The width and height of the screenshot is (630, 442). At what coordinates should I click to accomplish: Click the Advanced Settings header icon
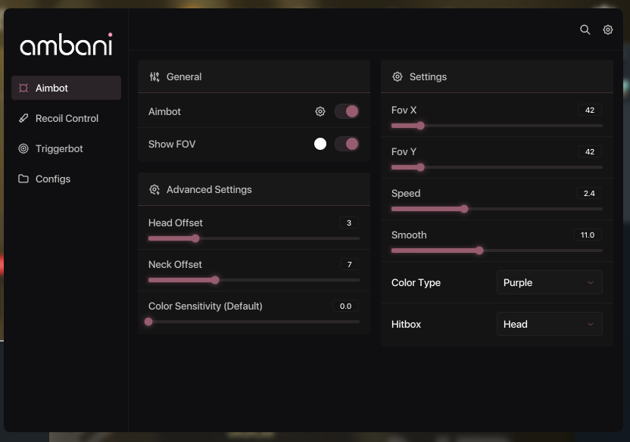[154, 189]
